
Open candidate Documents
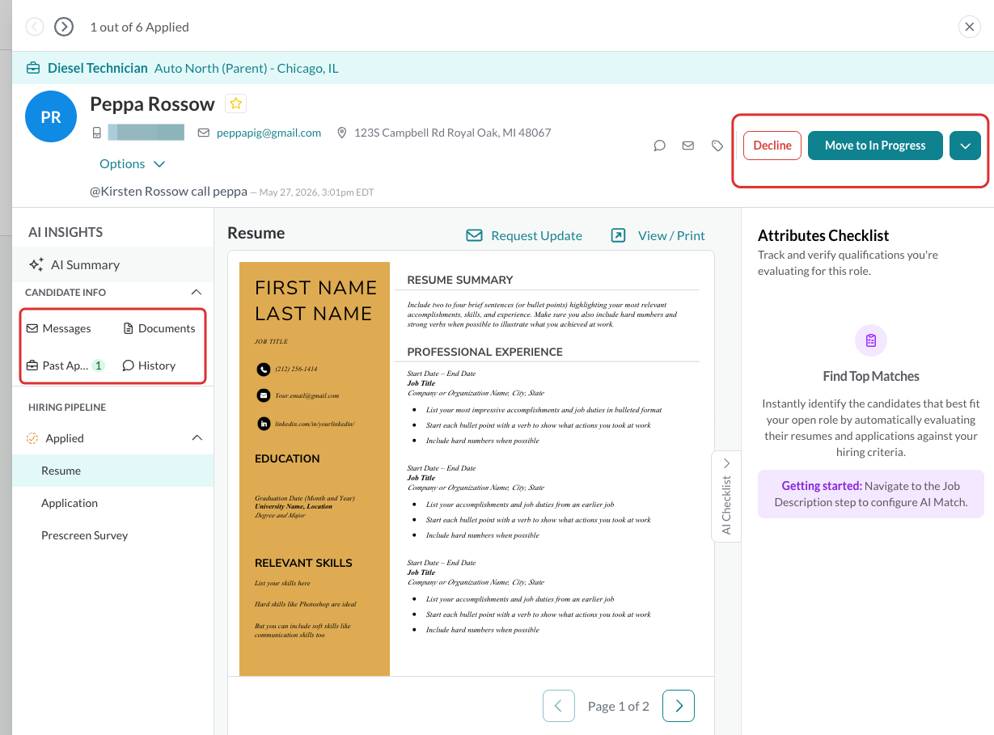point(159,328)
